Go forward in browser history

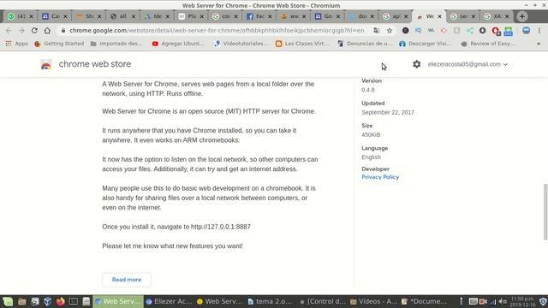tap(21, 31)
